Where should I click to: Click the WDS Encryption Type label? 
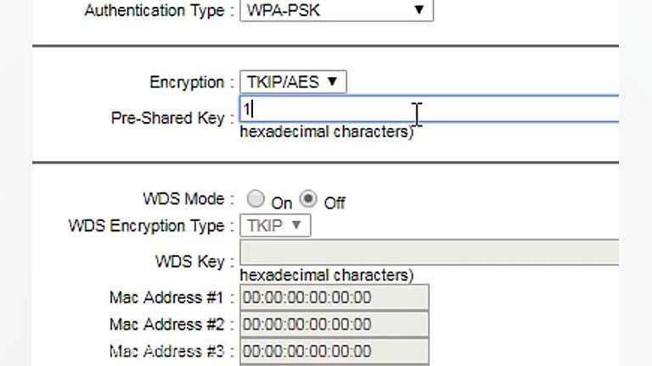point(146,226)
